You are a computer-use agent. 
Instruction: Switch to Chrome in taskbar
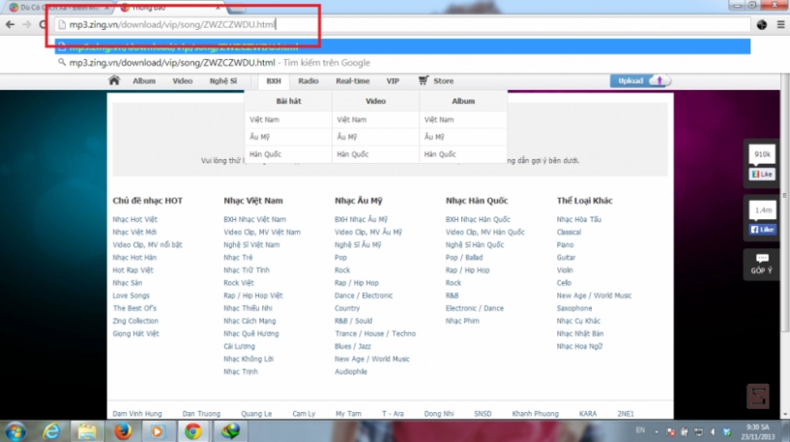[x=193, y=431]
